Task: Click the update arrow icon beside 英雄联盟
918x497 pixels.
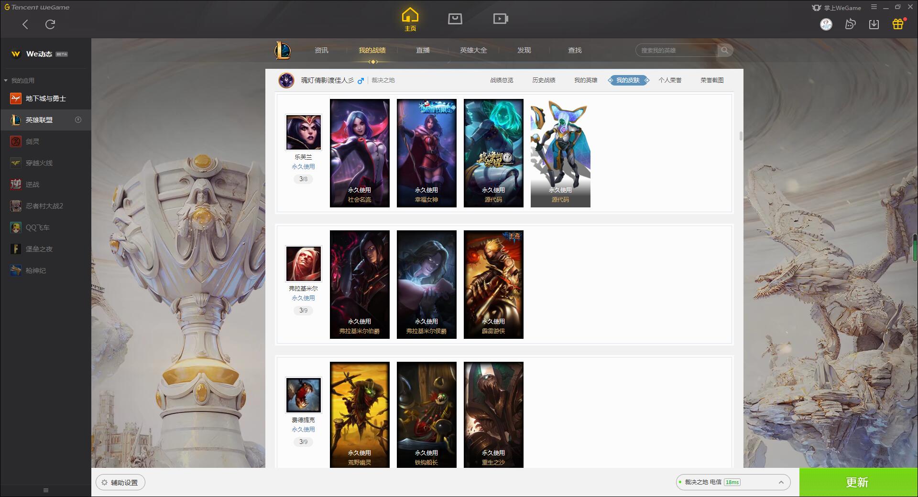Action: tap(78, 120)
